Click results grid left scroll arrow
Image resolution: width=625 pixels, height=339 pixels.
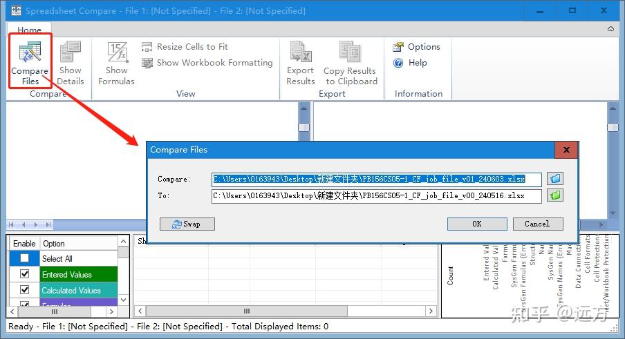pos(140,311)
